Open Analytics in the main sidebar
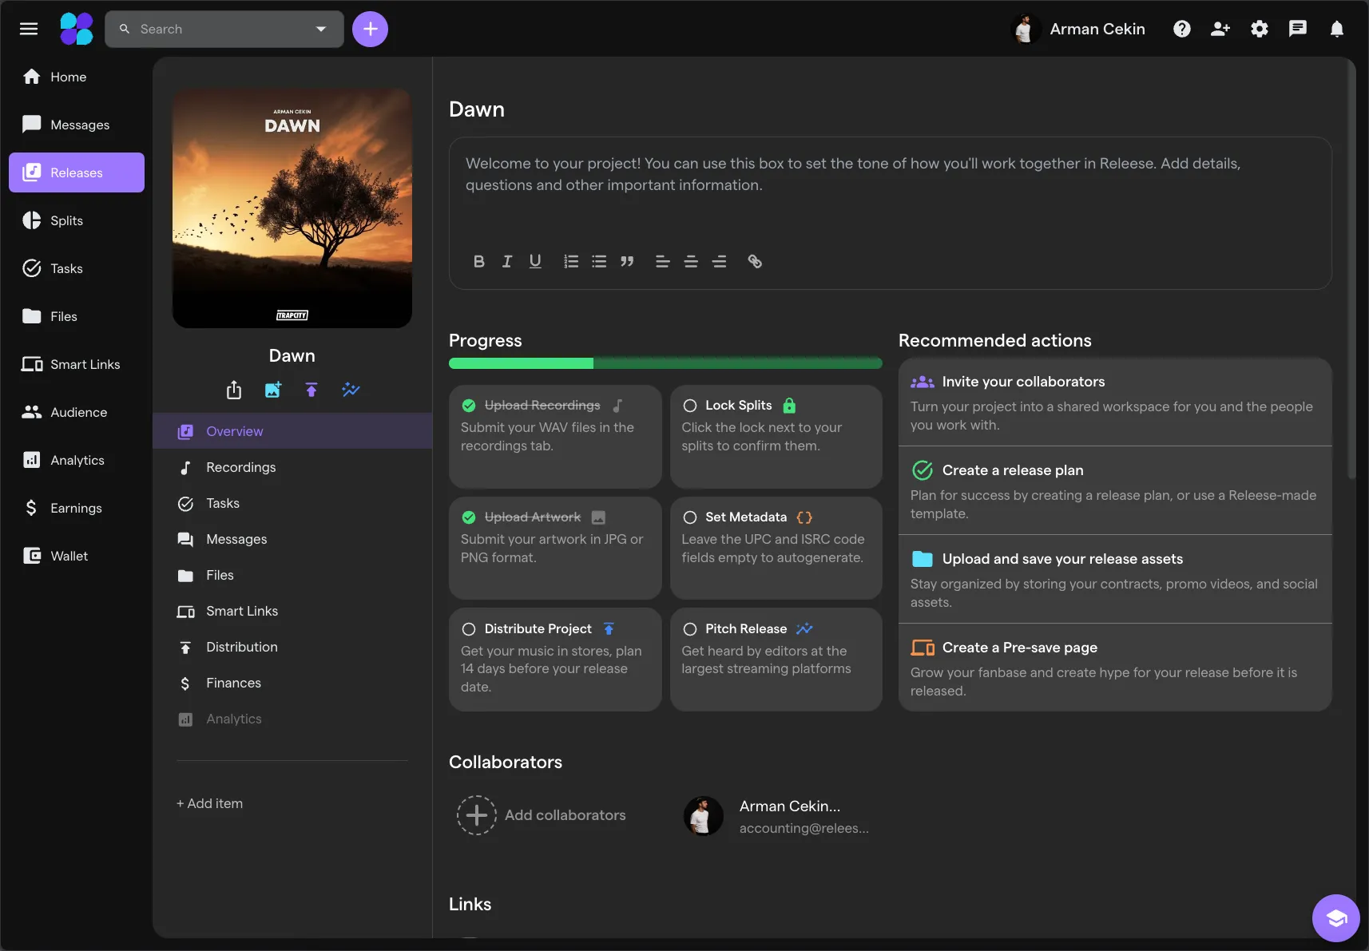Viewport: 1369px width, 951px height. 77,460
